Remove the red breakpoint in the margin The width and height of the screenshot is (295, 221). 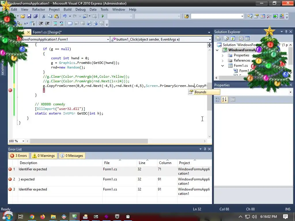click(10, 90)
